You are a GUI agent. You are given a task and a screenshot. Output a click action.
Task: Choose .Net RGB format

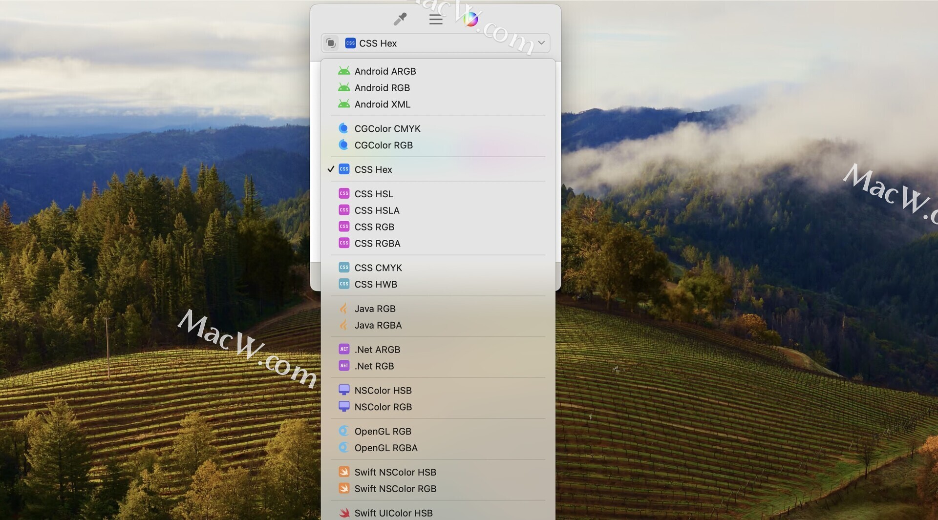pyautogui.click(x=438, y=367)
